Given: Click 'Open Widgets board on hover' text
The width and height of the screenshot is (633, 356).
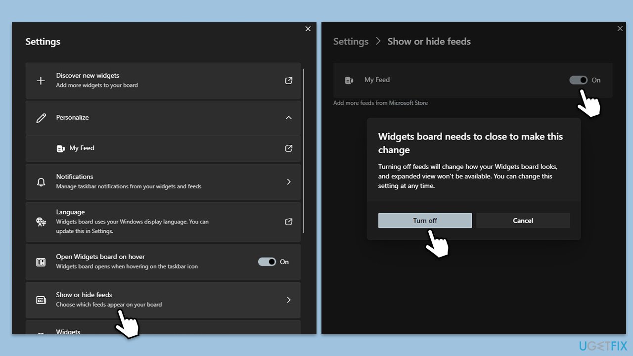Looking at the screenshot, I should [x=100, y=257].
